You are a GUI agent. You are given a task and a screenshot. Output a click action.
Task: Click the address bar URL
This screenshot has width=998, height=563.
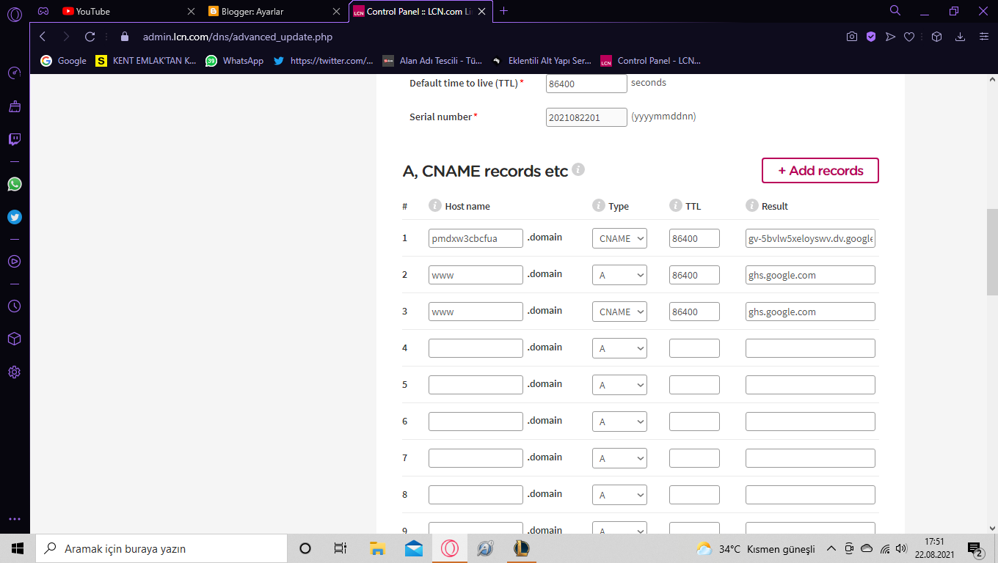click(238, 36)
